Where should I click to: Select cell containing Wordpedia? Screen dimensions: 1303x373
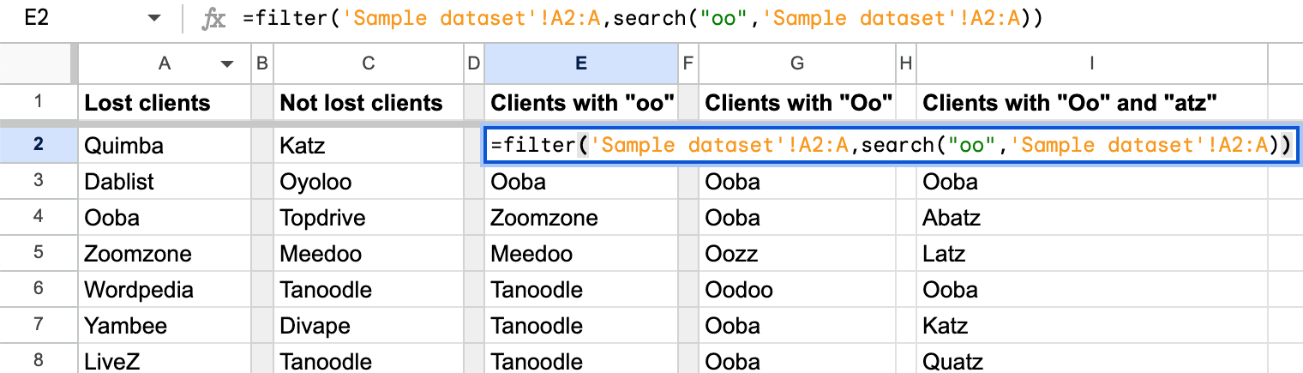click(x=165, y=289)
